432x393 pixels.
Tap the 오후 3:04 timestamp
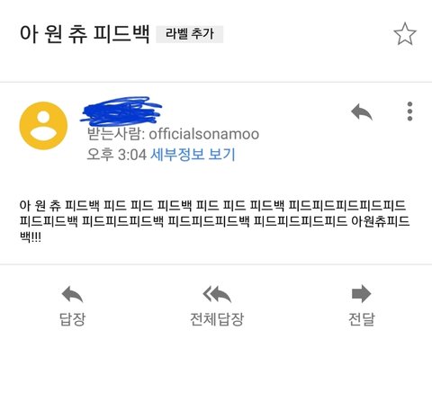click(116, 155)
